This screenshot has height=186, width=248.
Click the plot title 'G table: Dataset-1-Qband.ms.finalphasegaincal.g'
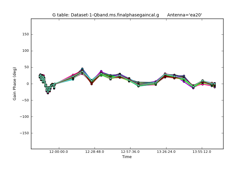pyautogui.click(x=105, y=15)
